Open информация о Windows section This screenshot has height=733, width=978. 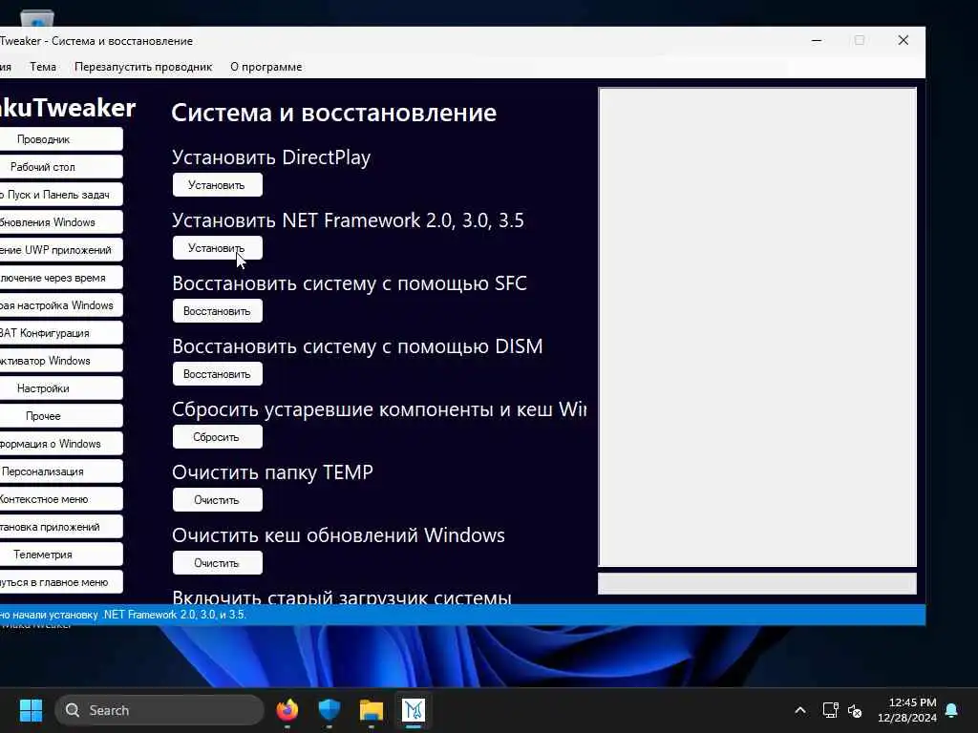pyautogui.click(x=61, y=443)
